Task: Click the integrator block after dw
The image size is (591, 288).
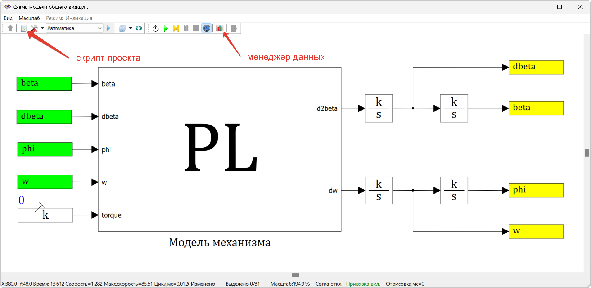Action: (x=379, y=190)
